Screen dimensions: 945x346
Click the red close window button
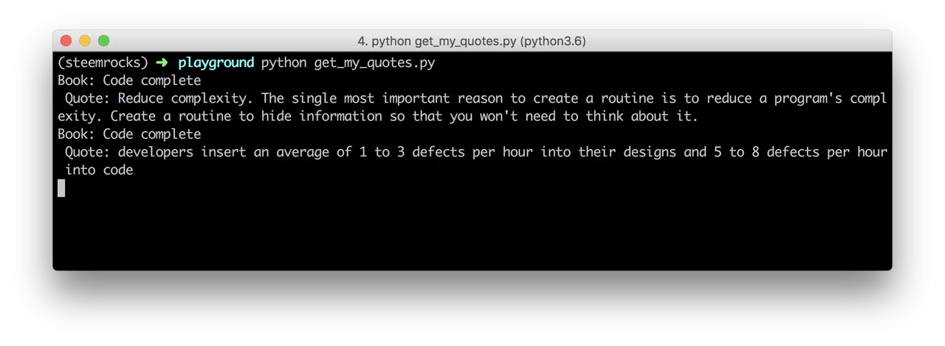[x=66, y=41]
